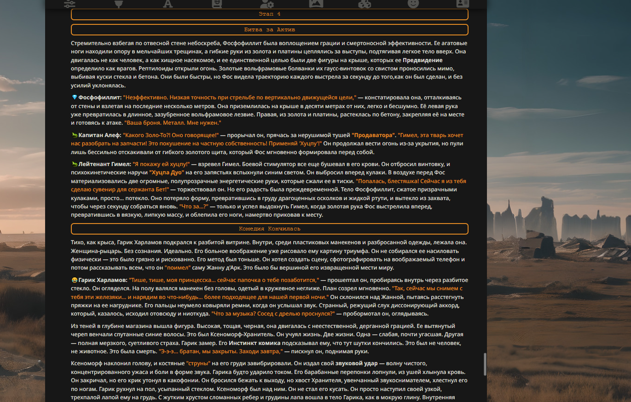The width and height of the screenshot is (631, 402).
Task: Open the user settings person-gear icon
Action: (266, 4)
